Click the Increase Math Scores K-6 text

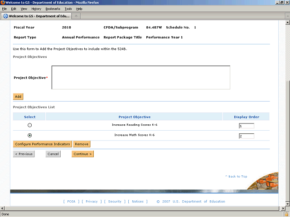pos(135,135)
